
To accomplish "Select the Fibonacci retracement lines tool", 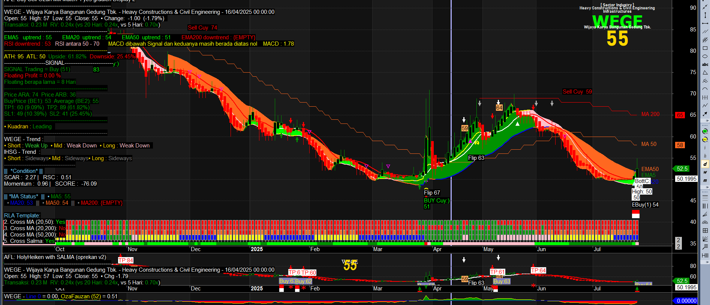I will pos(705,197).
